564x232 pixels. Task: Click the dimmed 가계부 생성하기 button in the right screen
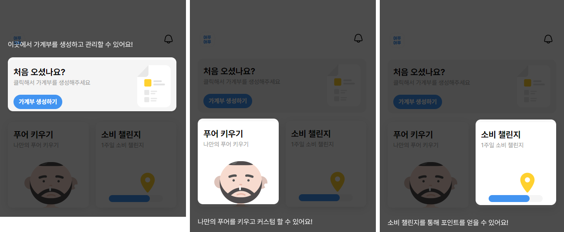418,102
